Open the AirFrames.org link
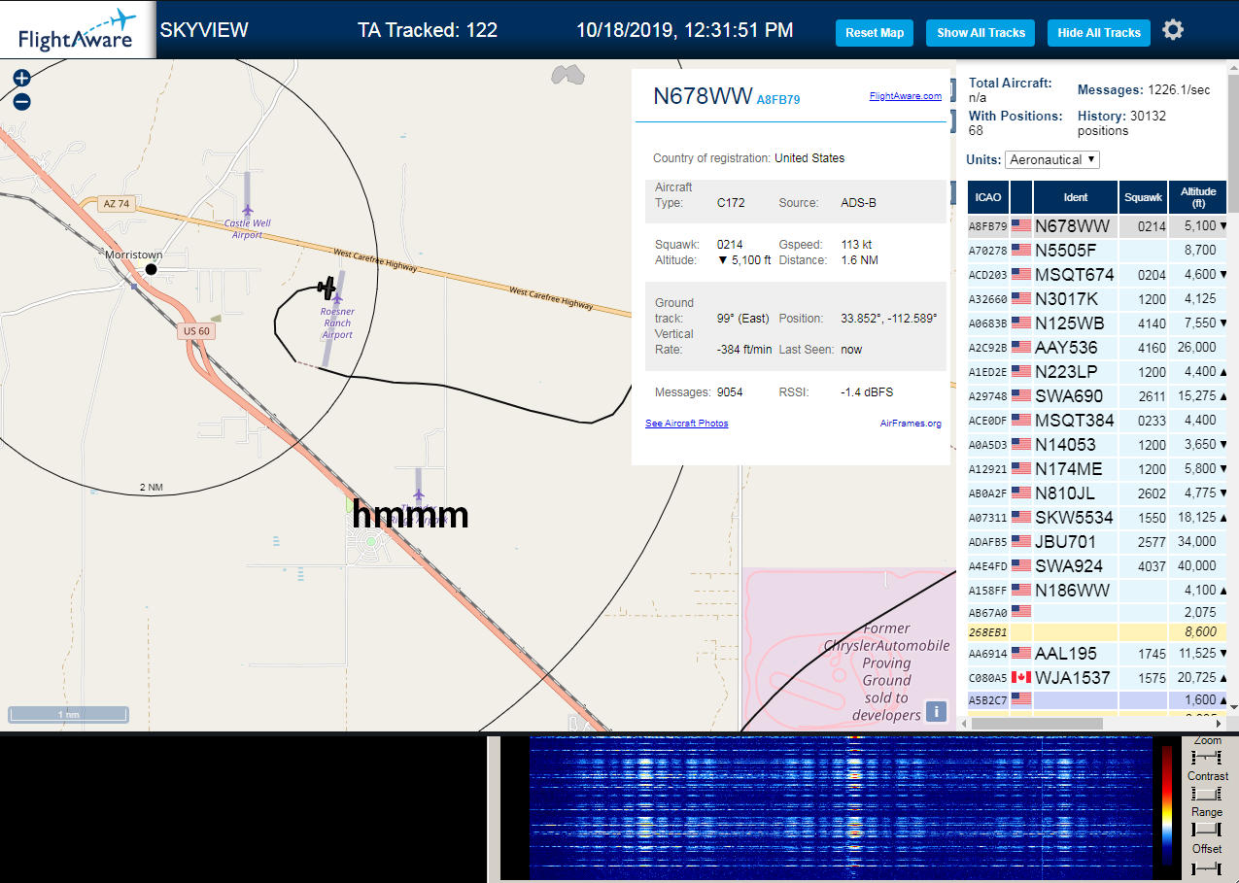 [x=911, y=424]
